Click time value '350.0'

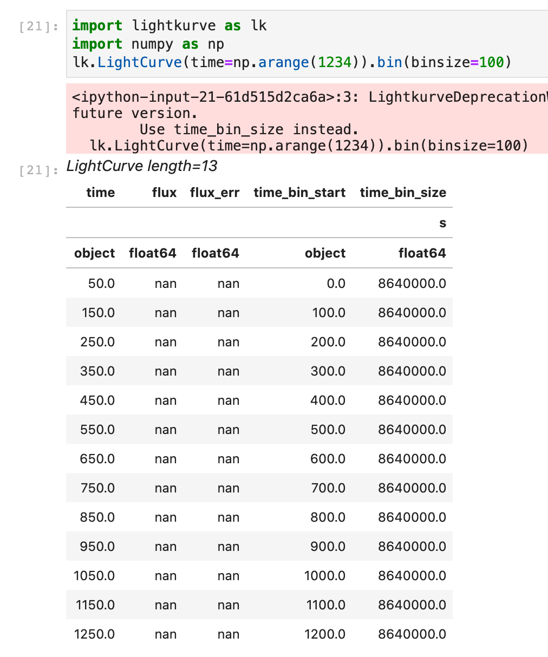click(98, 371)
